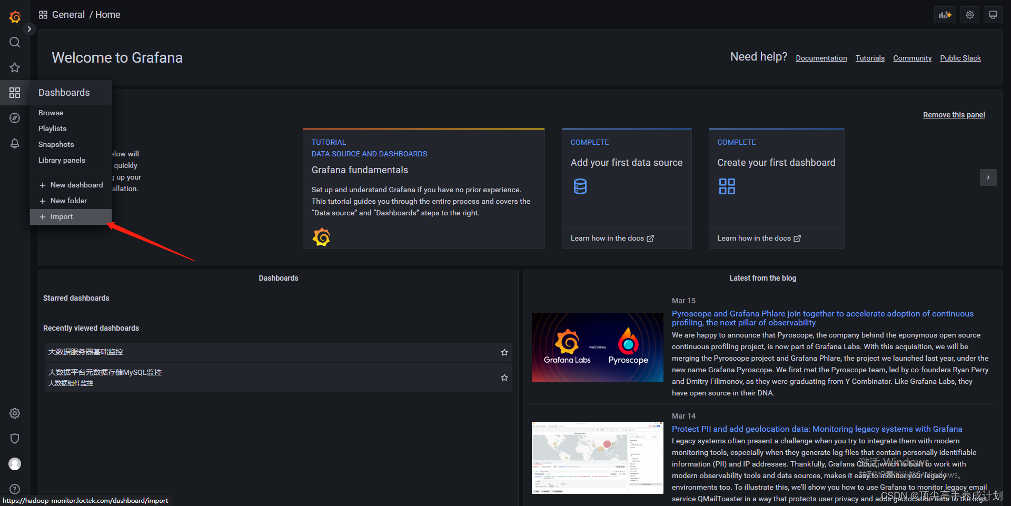Click Learn how in docs for data source
The width and height of the screenshot is (1011, 506).
(612, 238)
